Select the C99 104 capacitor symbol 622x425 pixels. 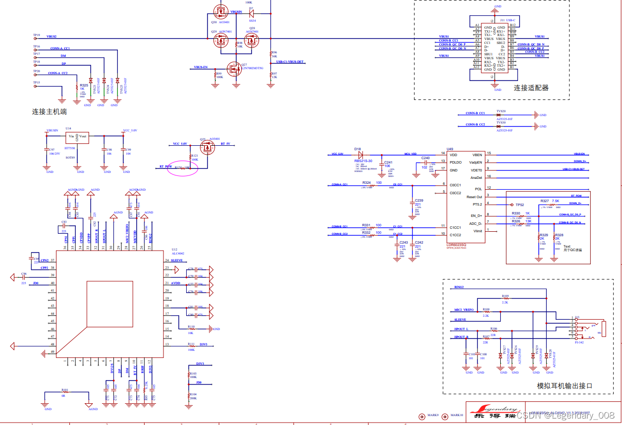[123, 150]
